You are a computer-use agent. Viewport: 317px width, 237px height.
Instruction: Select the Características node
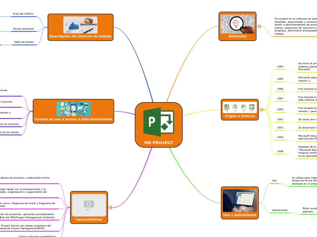click(x=89, y=207)
